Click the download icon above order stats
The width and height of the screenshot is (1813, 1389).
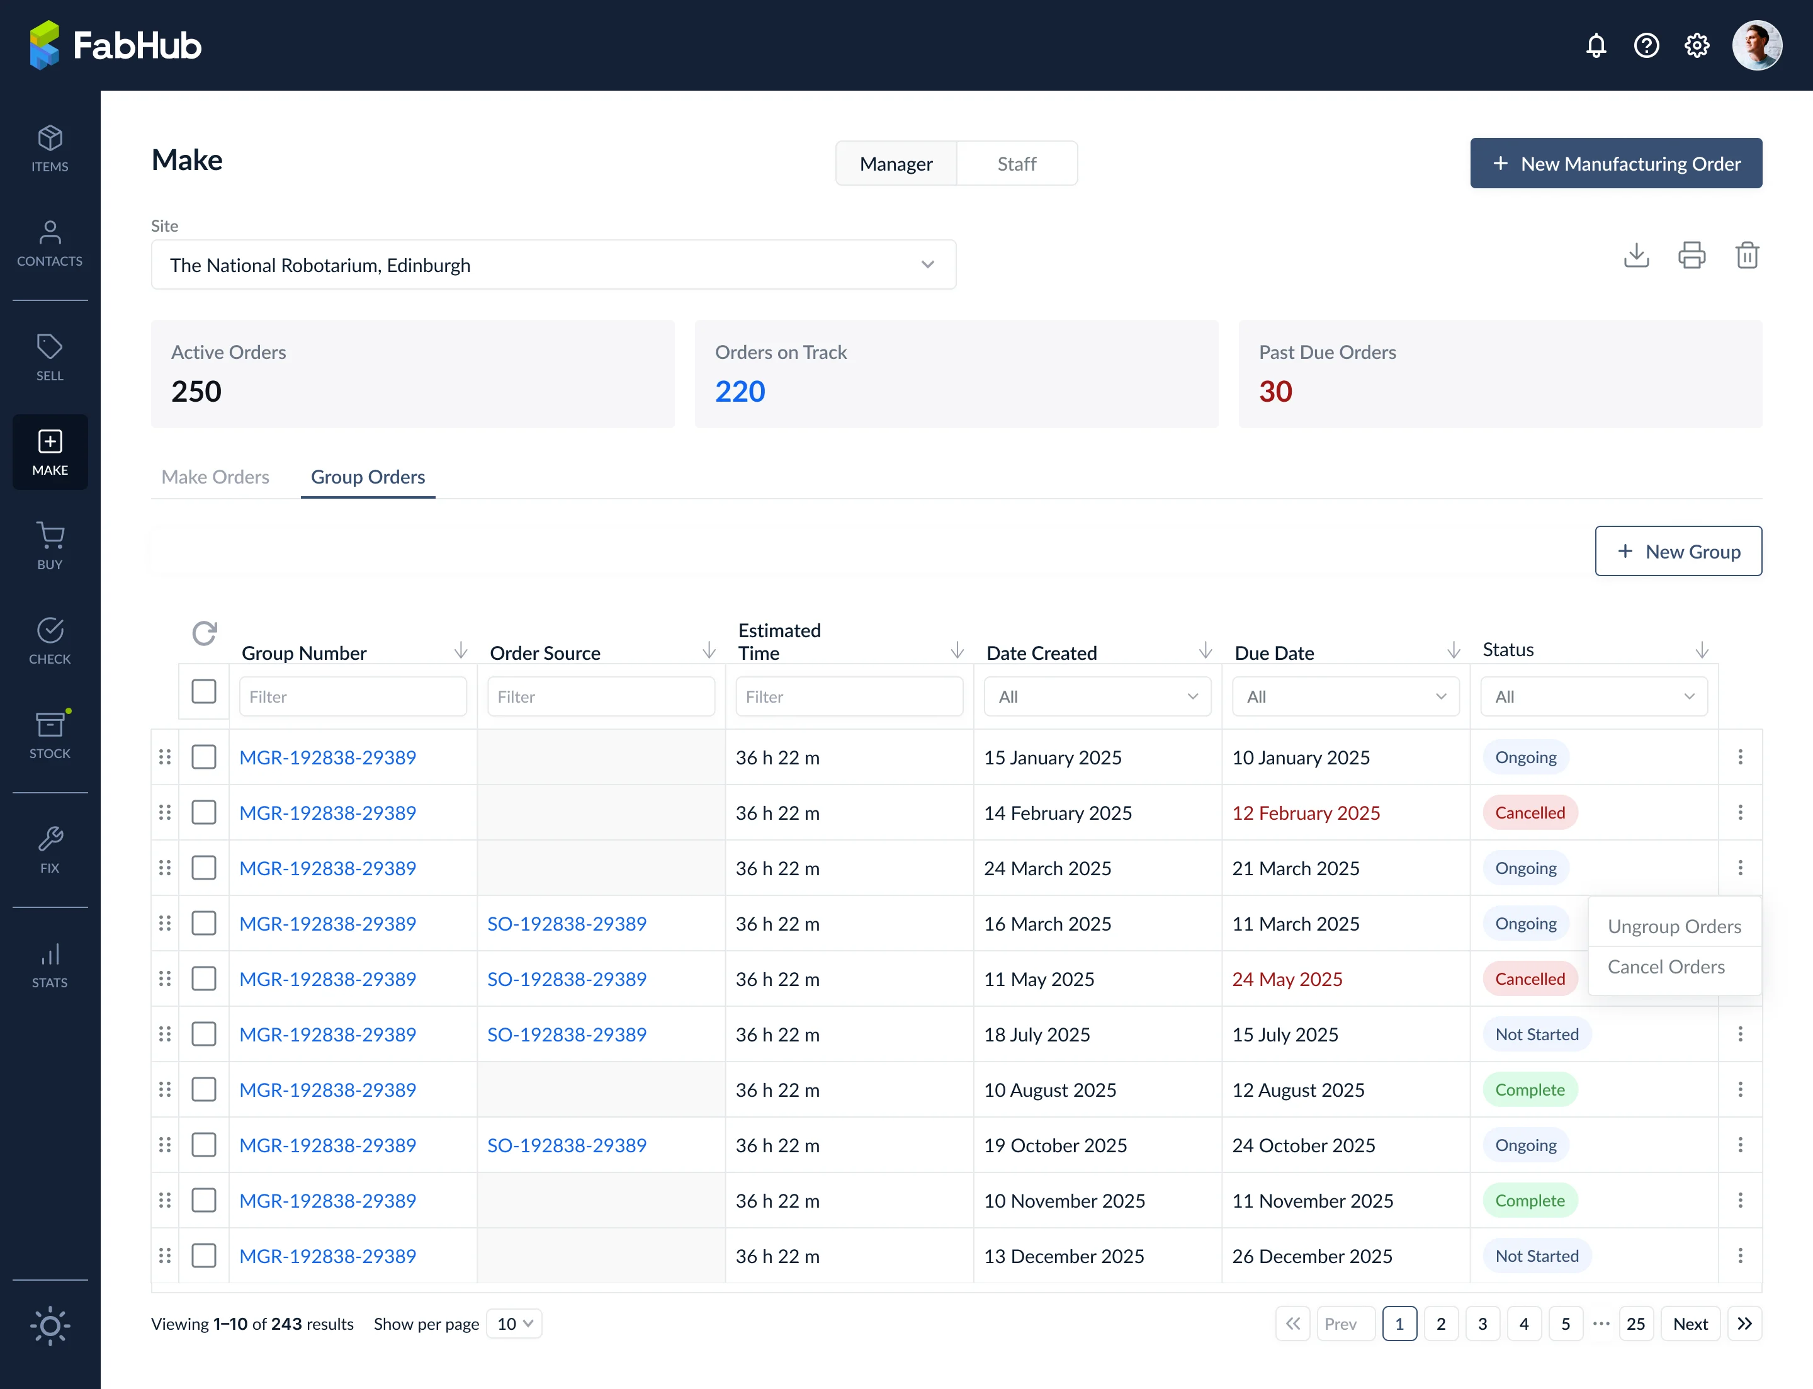point(1636,254)
